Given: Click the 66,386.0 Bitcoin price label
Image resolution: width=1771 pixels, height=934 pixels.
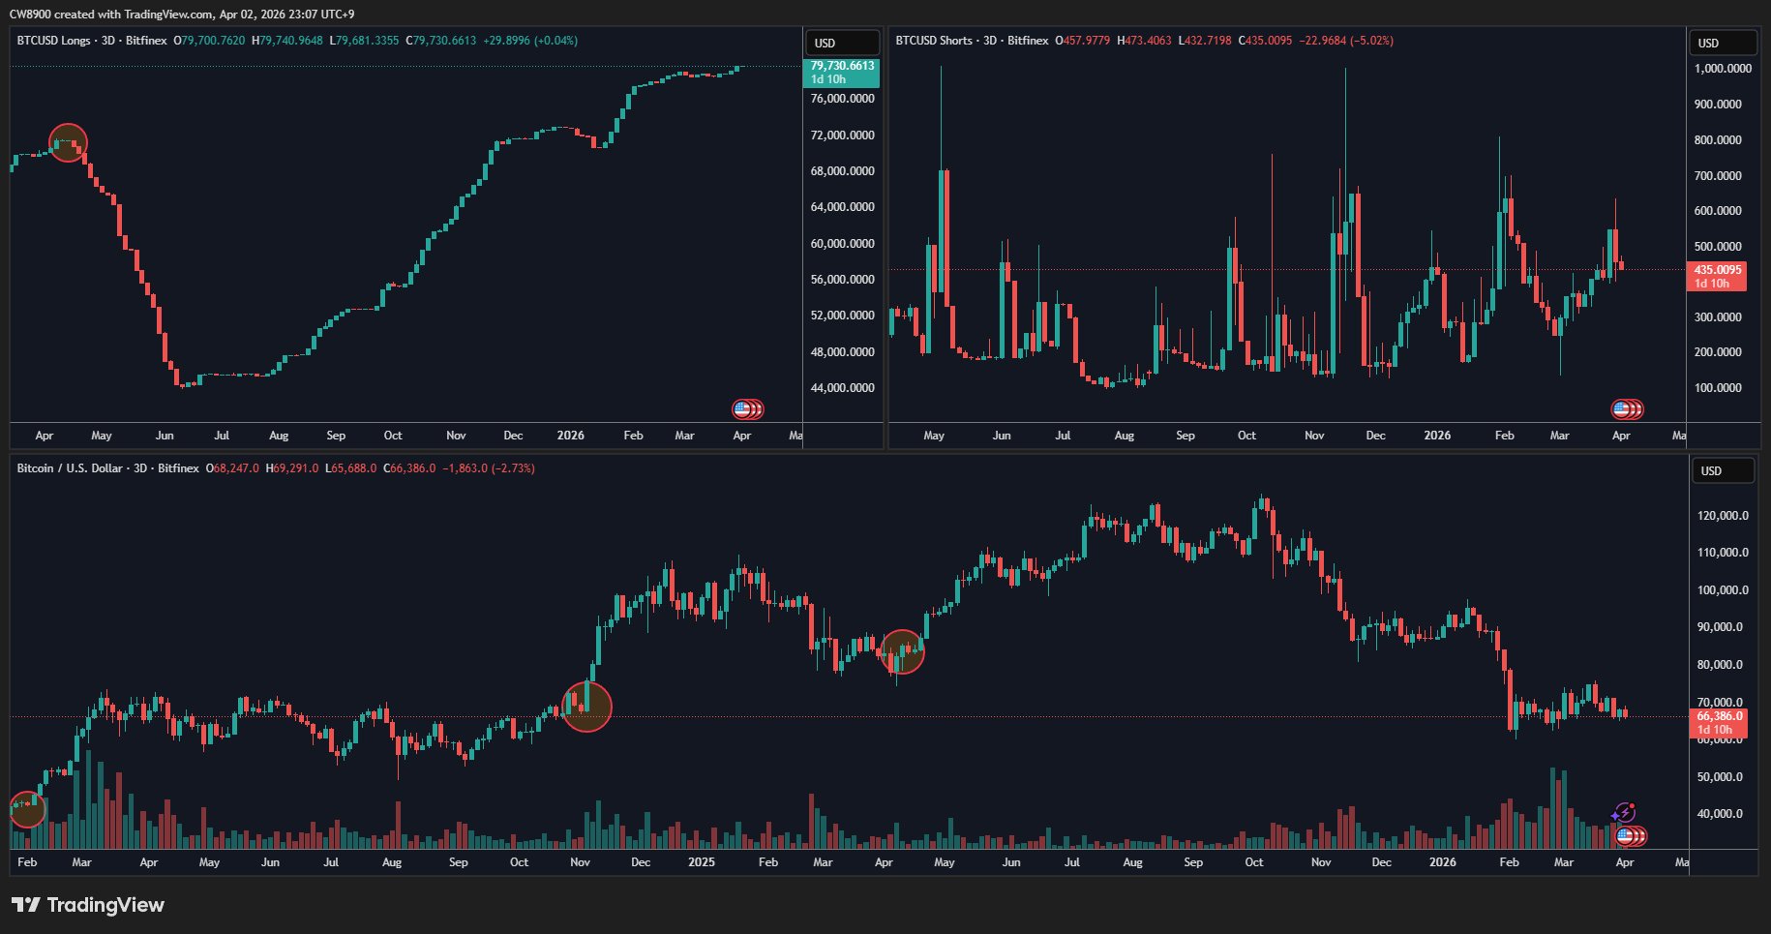Looking at the screenshot, I should tap(1718, 716).
